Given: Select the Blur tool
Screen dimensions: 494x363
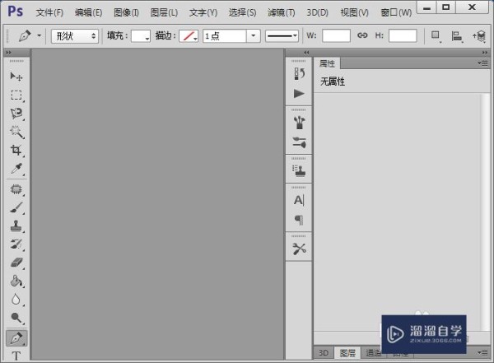Looking at the screenshot, I should 16,300.
